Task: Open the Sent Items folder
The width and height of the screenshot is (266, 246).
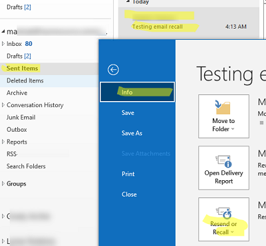Action: 22,68
